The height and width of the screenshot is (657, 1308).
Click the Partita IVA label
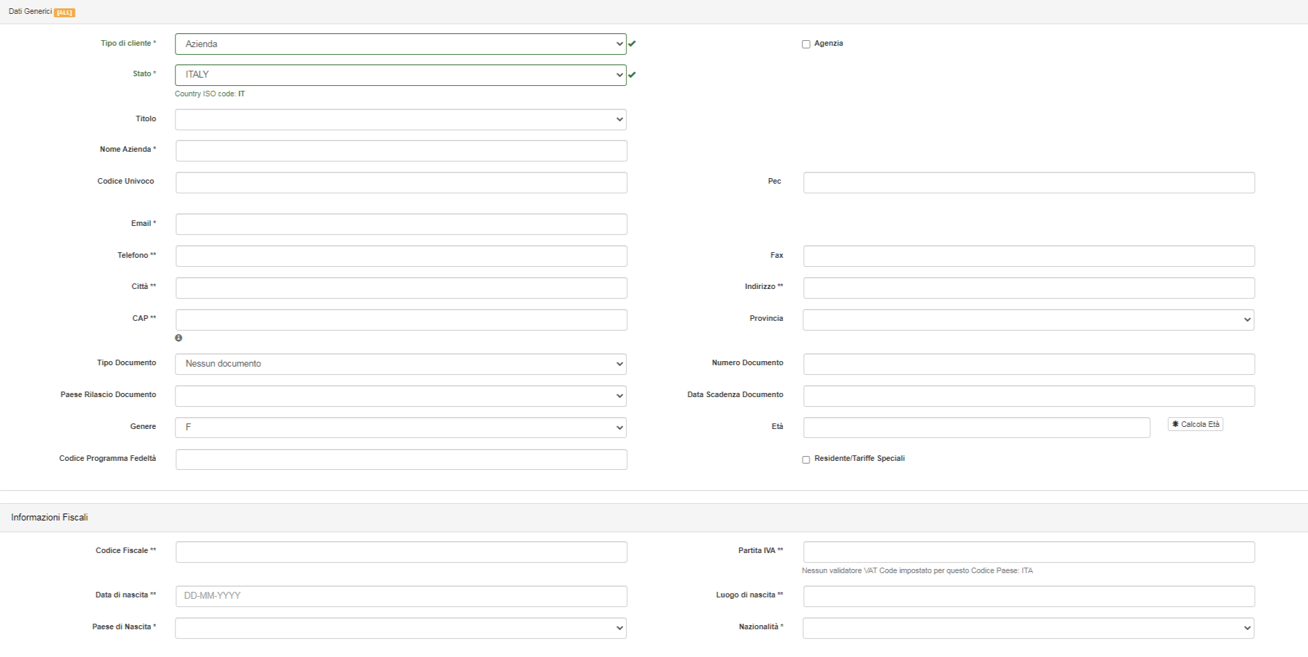click(x=761, y=551)
